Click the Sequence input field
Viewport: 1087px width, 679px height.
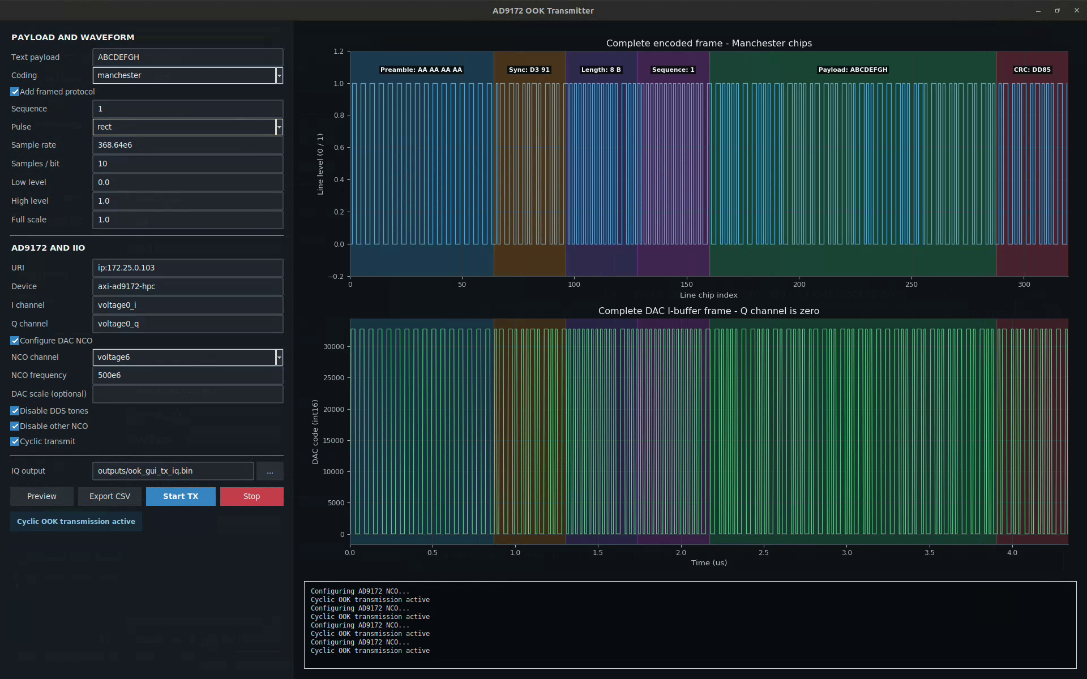pos(188,109)
